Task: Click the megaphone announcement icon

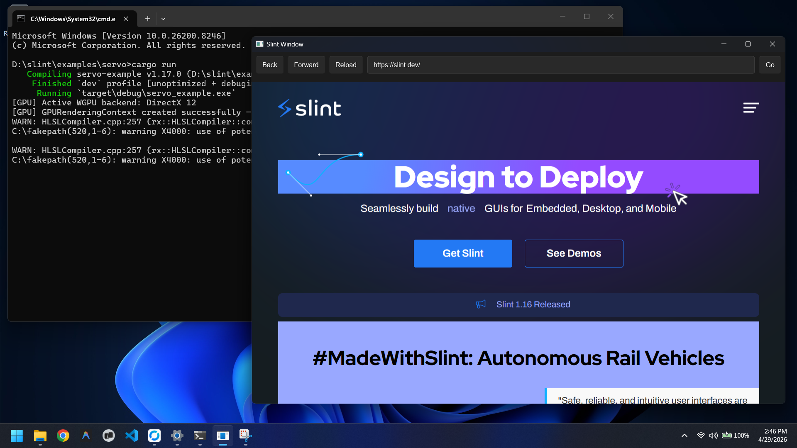Action: [481, 304]
